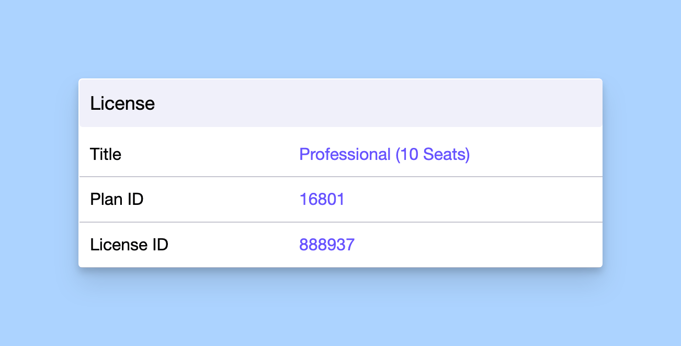The width and height of the screenshot is (681, 346).
Task: Open the Professional (10 Seats) title link
Action: coord(384,154)
